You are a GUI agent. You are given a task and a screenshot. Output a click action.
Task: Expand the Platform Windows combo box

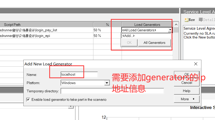coord(107,83)
